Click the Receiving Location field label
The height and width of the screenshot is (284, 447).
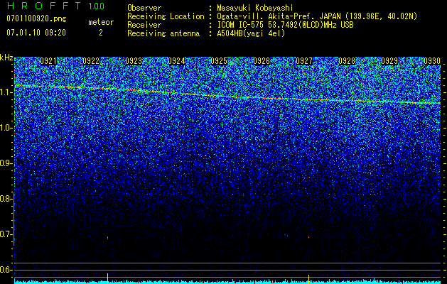pos(166,16)
